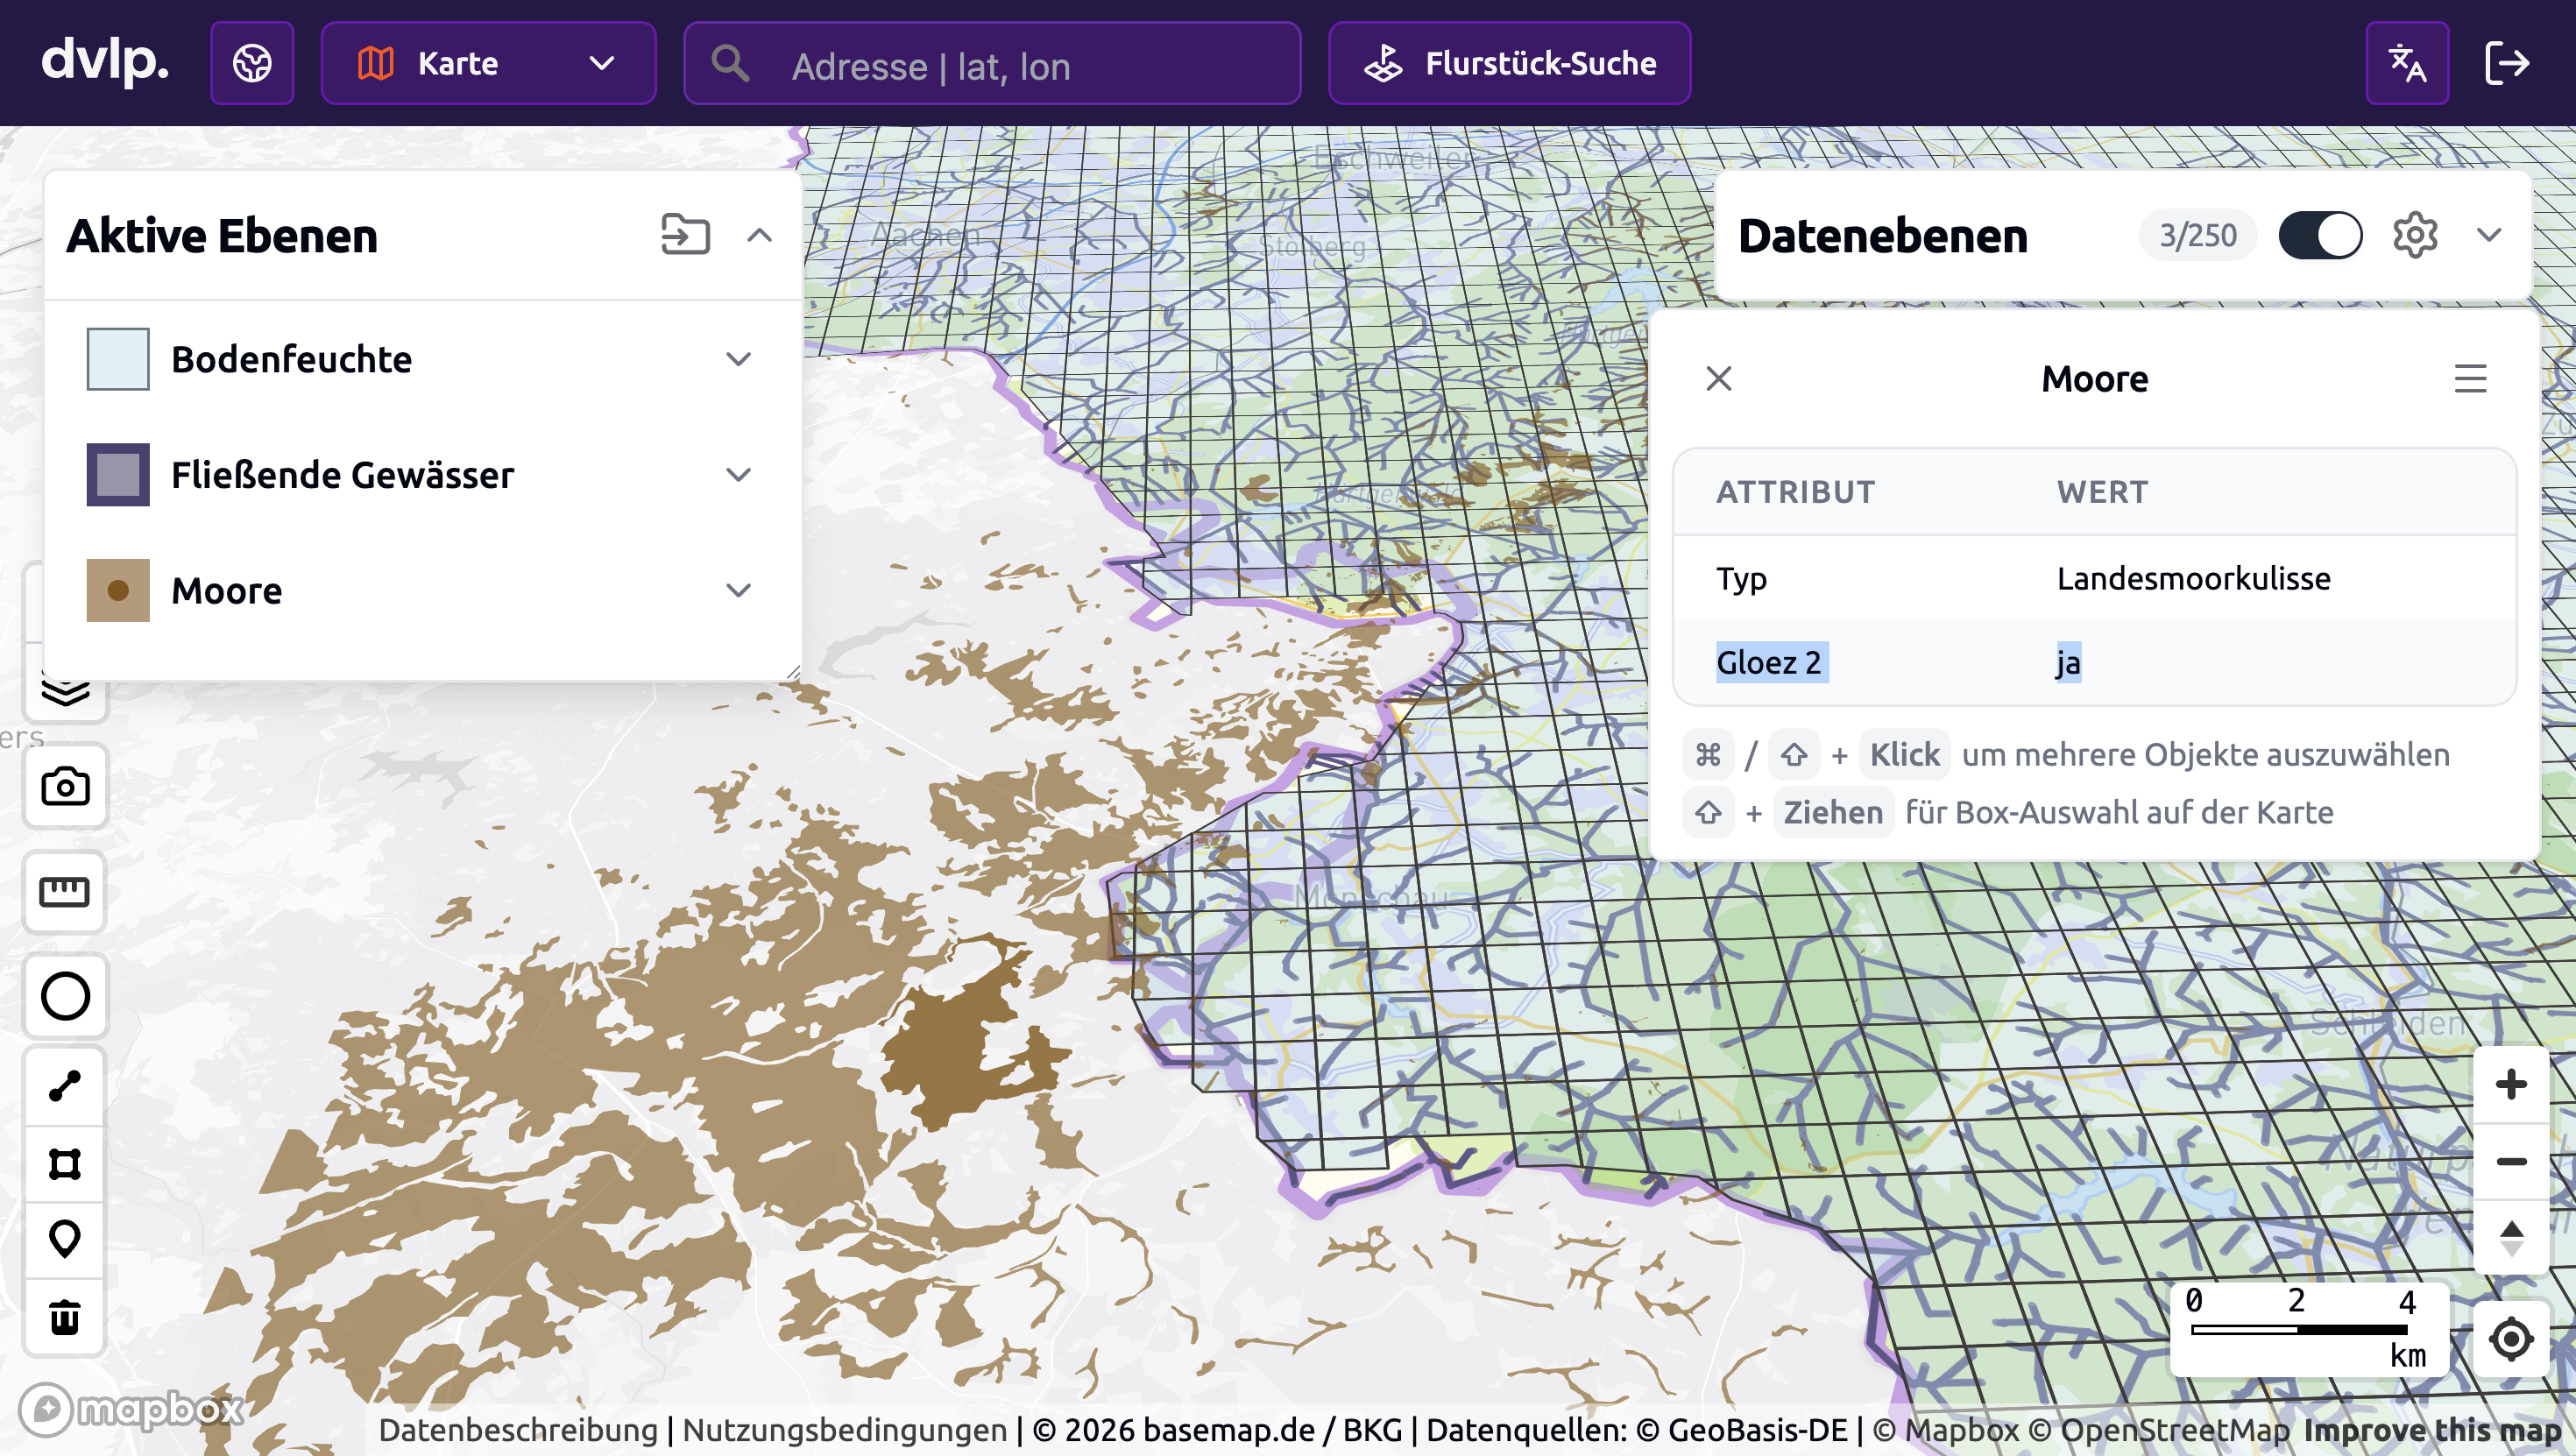Screen dimensions: 2576x1456
Task: Click the Bodenfeuchte color swatch
Action: point(118,359)
